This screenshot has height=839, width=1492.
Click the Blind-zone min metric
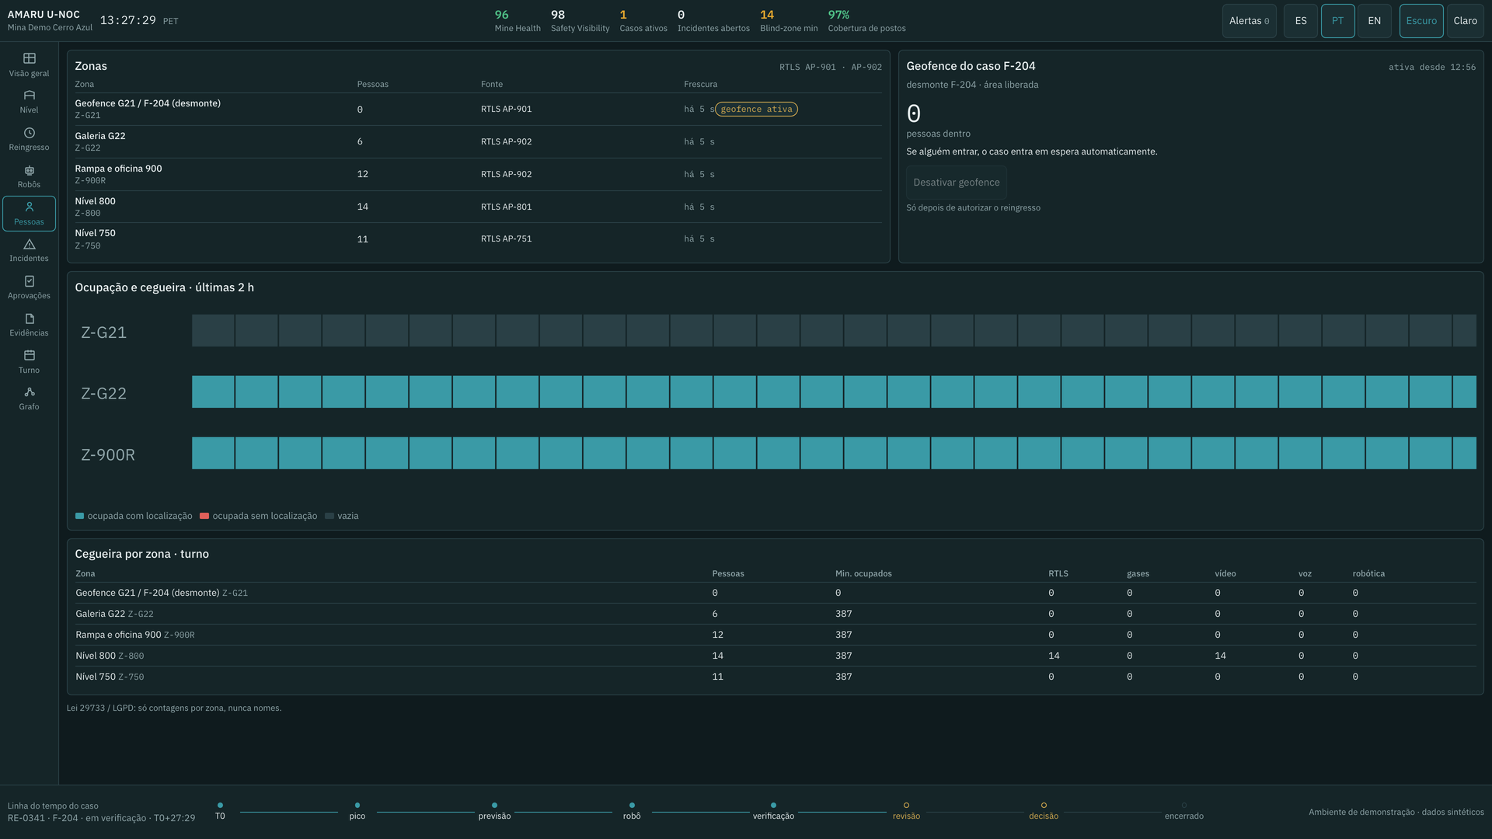click(x=789, y=21)
